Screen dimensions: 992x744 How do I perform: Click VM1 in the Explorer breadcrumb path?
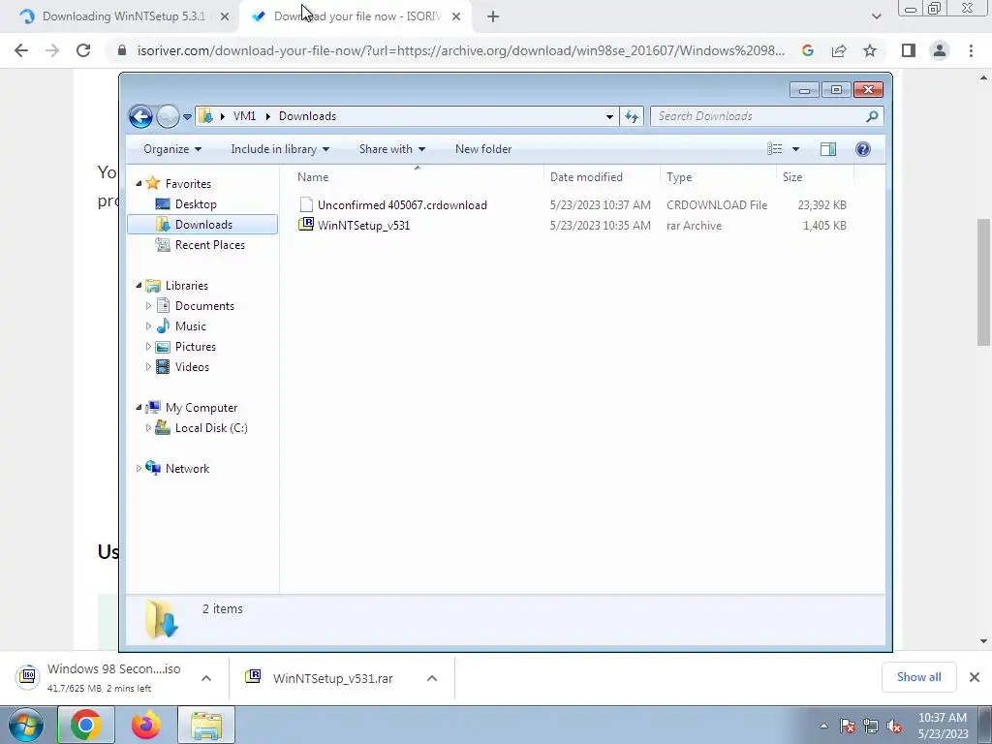(x=244, y=116)
